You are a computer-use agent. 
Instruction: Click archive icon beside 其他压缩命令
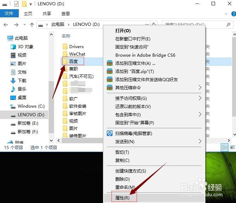(110, 88)
